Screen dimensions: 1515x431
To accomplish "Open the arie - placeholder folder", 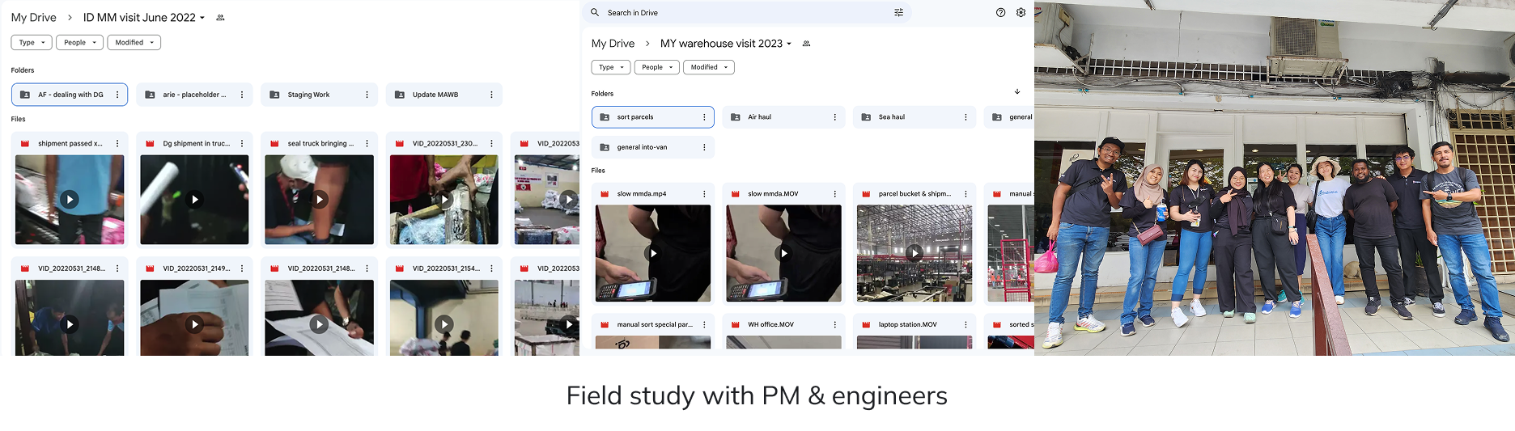I will click(194, 95).
